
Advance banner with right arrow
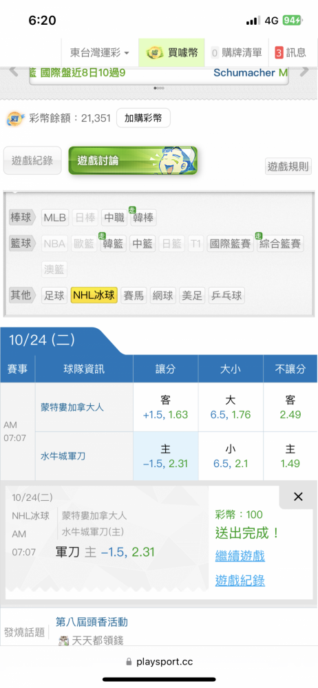click(x=304, y=71)
